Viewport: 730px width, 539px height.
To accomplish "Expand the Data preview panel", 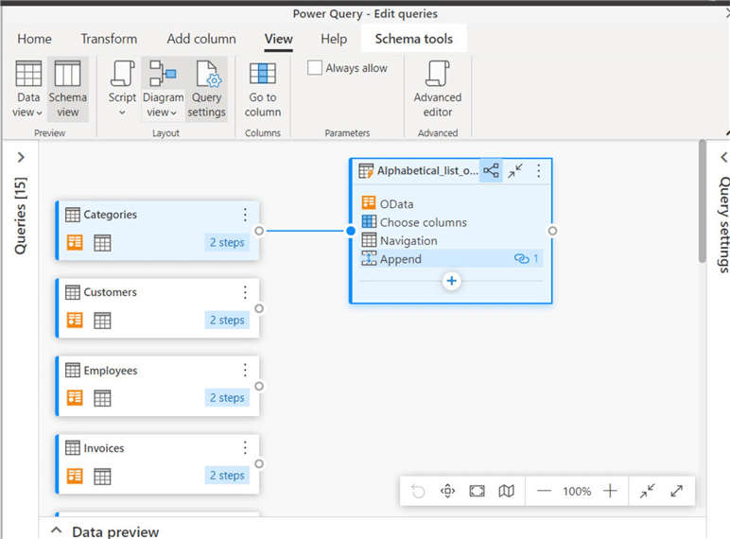I will 57,530.
